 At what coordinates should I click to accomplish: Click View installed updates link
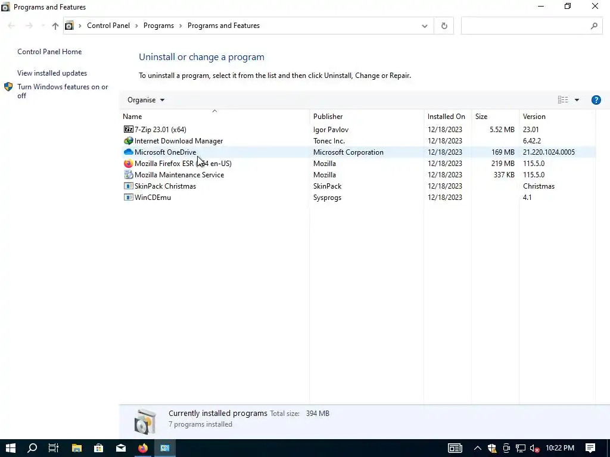pos(52,73)
